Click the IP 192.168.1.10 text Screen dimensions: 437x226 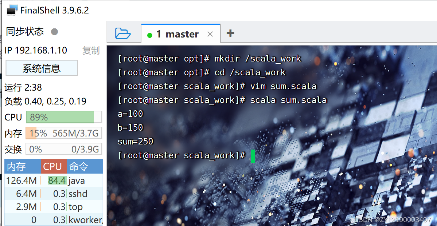click(x=36, y=51)
